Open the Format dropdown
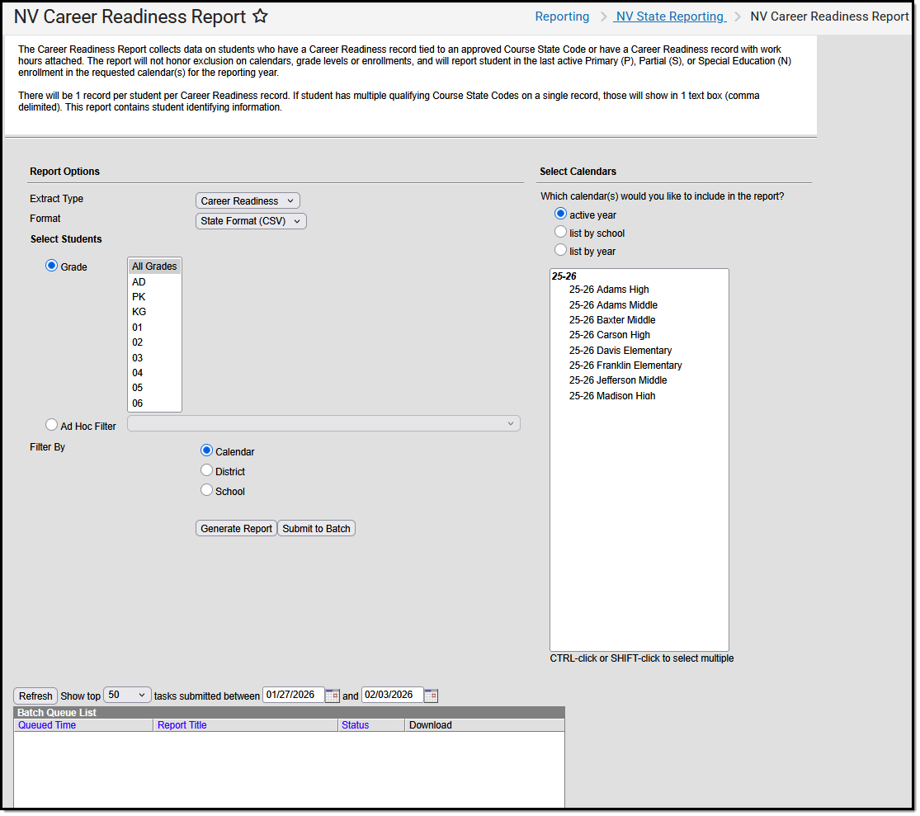 pos(250,220)
